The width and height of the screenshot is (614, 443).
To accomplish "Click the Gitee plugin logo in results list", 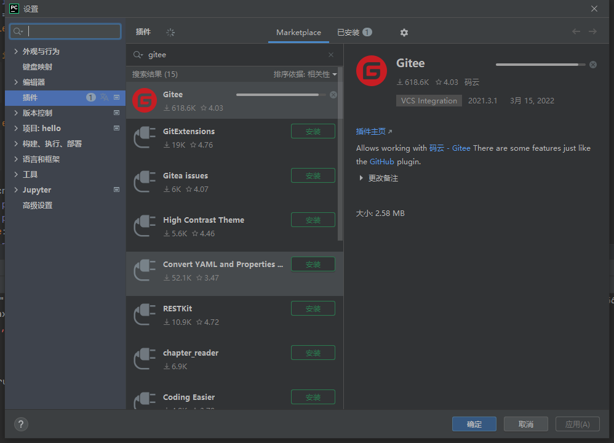I will [x=145, y=100].
